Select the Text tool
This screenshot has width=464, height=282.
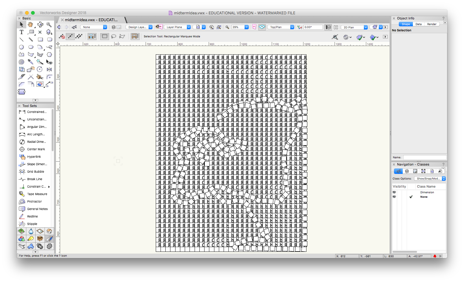click(x=22, y=32)
